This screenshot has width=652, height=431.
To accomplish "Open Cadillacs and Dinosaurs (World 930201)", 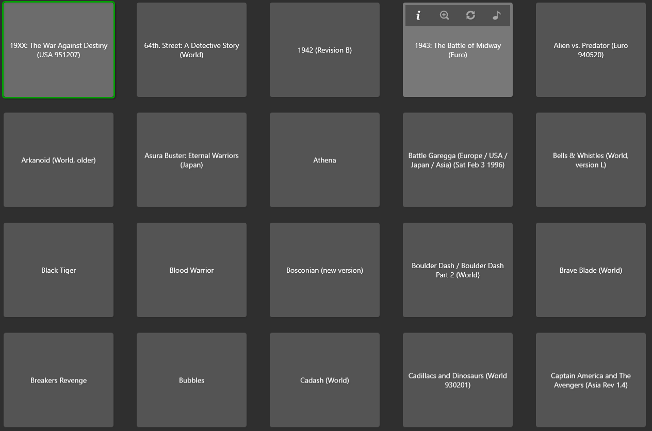I will coord(458,380).
